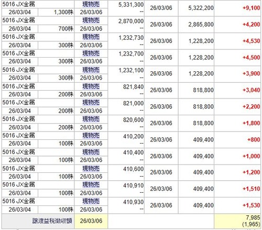Select the profit value +2,200
This screenshot has width=262, height=230.
coord(252,106)
